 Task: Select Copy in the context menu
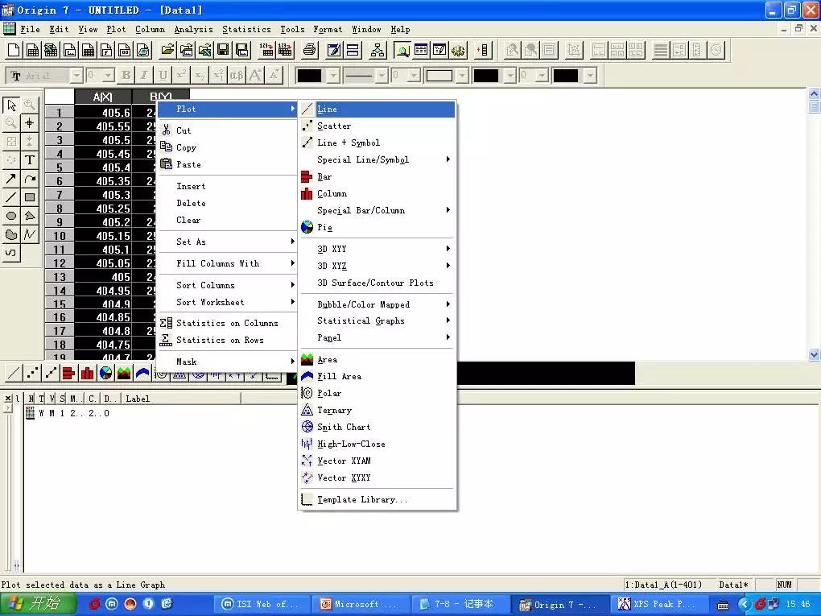pyautogui.click(x=227, y=147)
